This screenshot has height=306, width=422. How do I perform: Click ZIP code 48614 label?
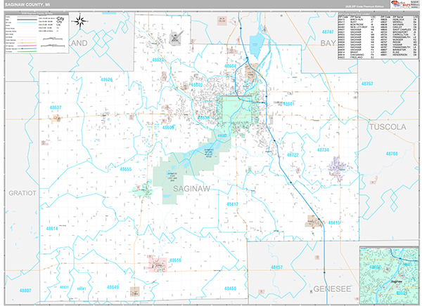[52, 229]
